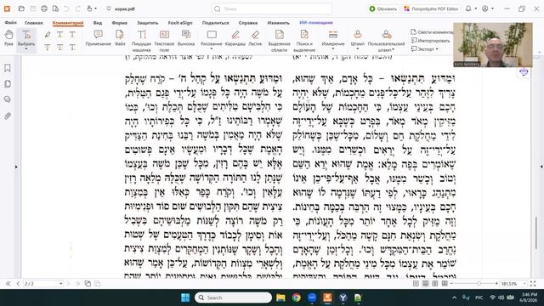
Task: Expand the left navigation panel arrow
Action: (x=16, y=167)
